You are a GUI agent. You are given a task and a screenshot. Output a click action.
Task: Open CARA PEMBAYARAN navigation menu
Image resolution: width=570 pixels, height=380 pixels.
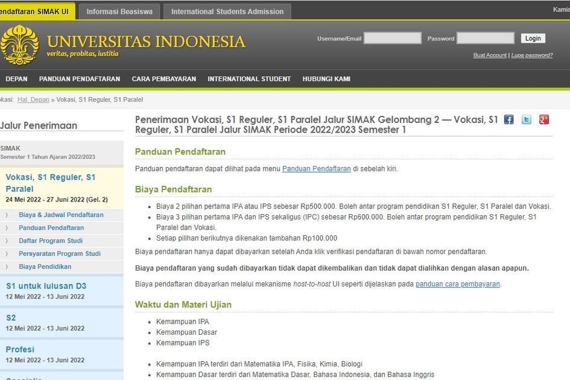coord(164,79)
